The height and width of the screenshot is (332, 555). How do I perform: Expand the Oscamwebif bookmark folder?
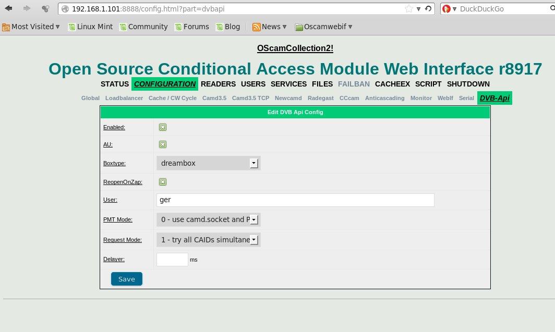[324, 27]
